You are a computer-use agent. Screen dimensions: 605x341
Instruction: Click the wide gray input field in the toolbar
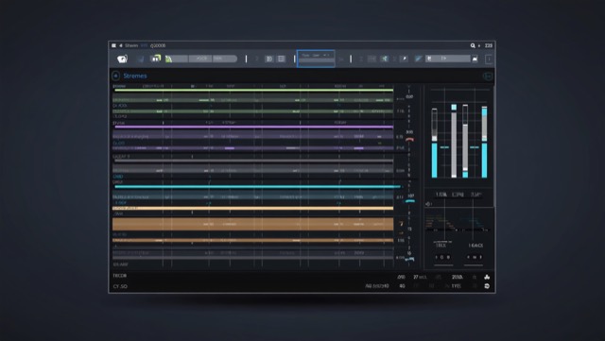click(447, 59)
